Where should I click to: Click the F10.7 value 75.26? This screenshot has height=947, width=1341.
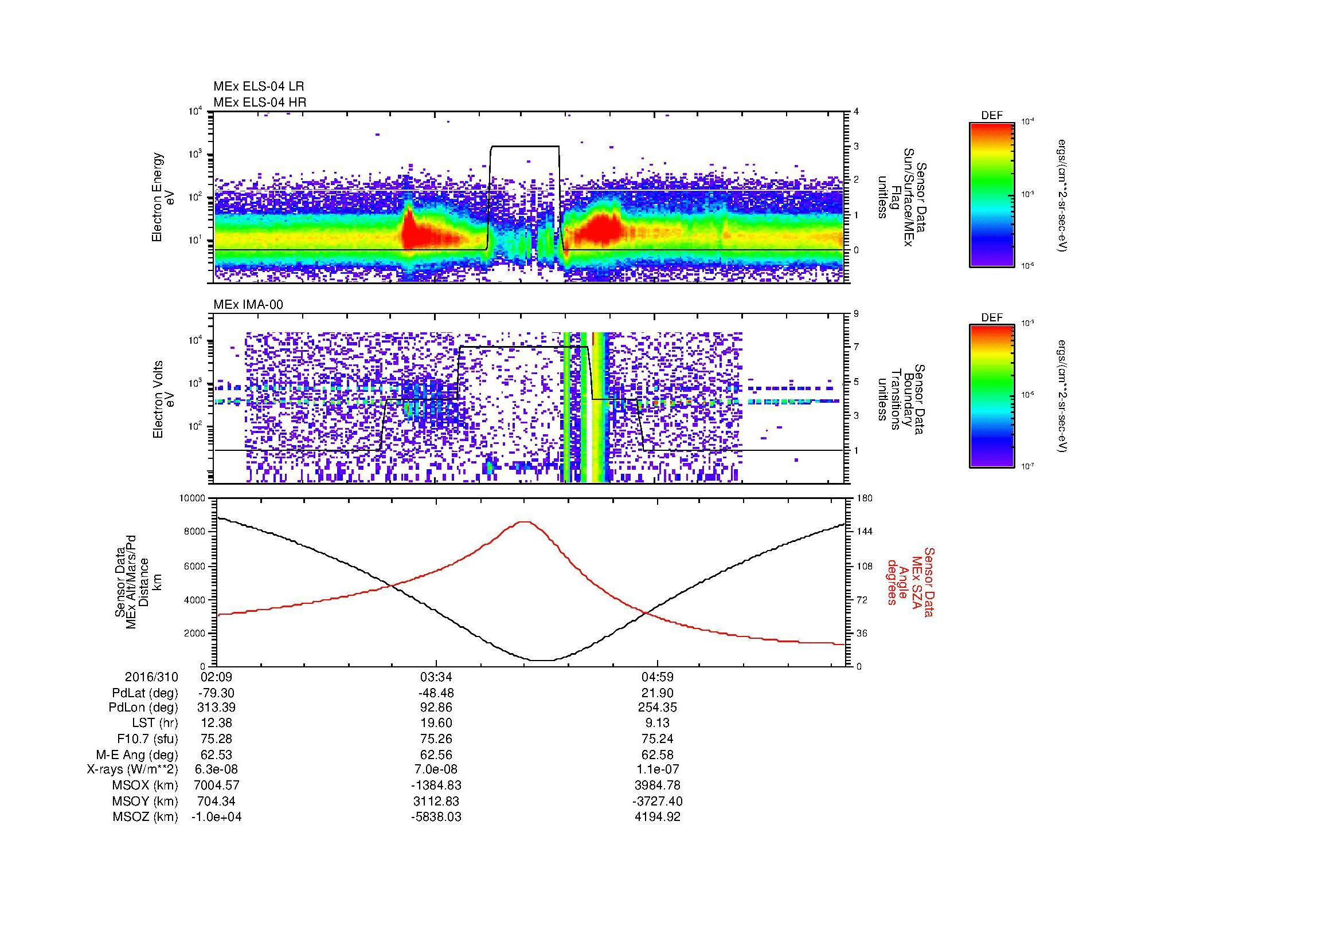click(436, 738)
